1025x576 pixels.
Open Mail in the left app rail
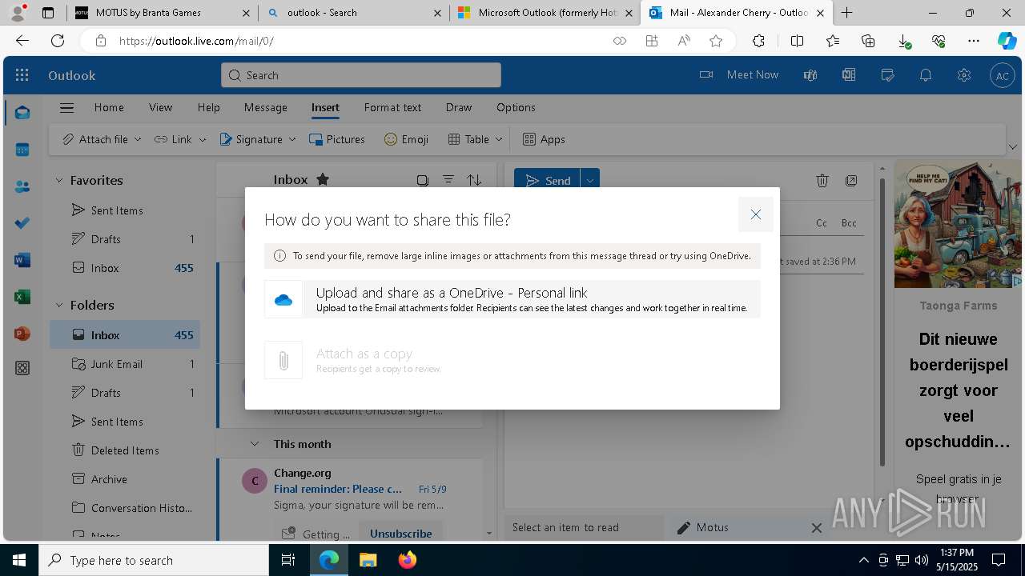pyautogui.click(x=22, y=113)
